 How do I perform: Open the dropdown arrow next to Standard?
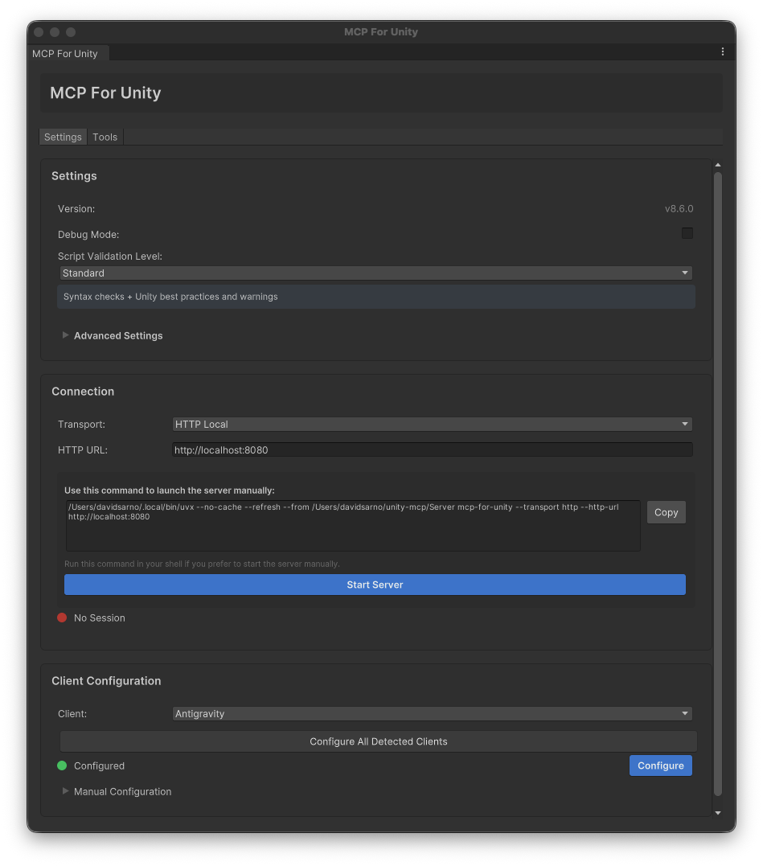coord(685,273)
